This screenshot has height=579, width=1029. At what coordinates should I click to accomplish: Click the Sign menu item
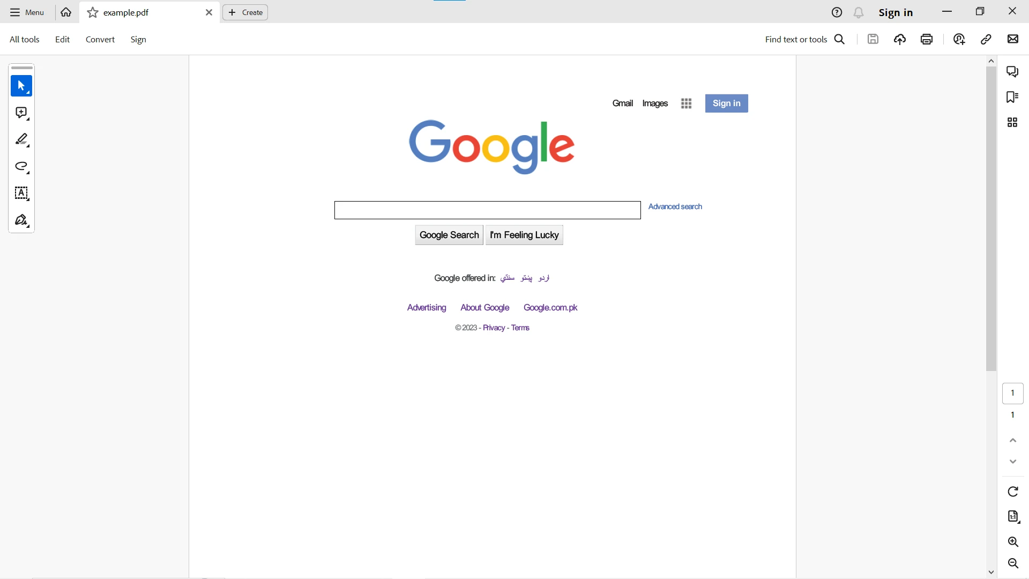click(x=138, y=39)
